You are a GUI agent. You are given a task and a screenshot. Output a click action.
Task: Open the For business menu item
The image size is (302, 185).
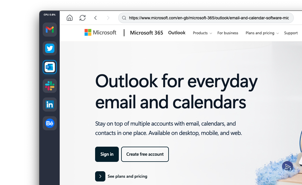(228, 33)
